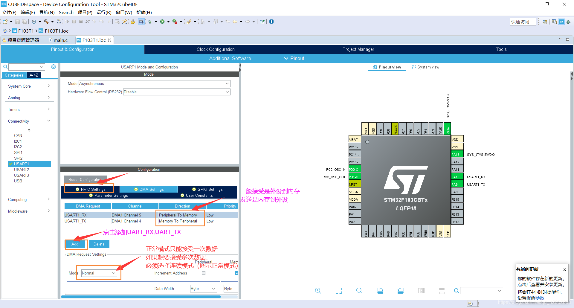
Task: Switch category list to Categories view
Action: 14,75
